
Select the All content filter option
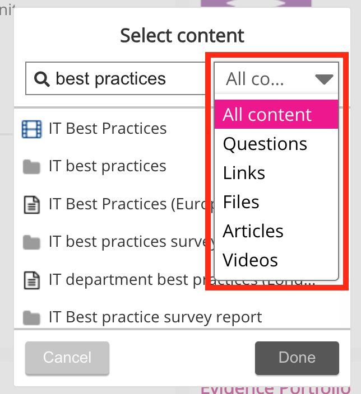point(267,115)
